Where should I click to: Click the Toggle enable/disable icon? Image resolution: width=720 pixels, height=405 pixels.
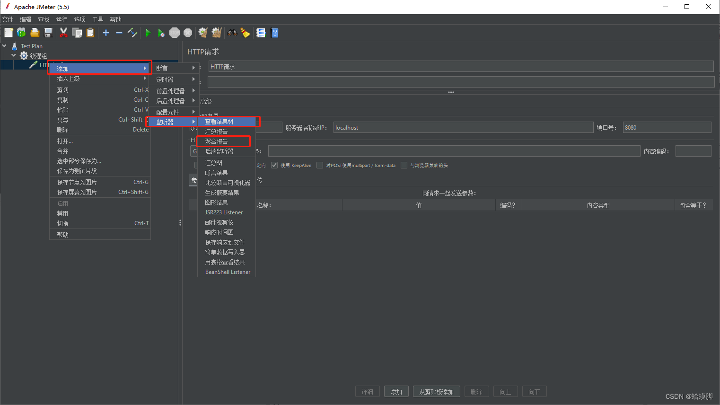pyautogui.click(x=132, y=33)
